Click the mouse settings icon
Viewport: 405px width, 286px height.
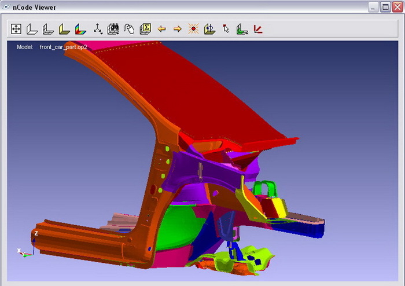pyautogui.click(x=130, y=28)
